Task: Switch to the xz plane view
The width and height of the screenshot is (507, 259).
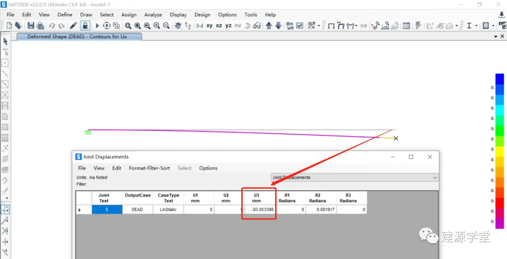Action: (x=219, y=25)
